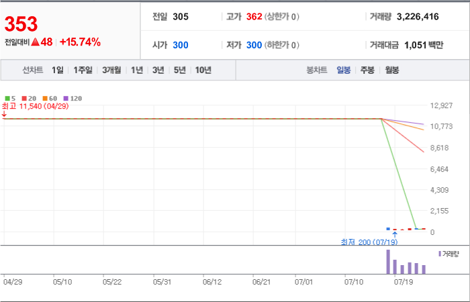Click the 선차트 label
The width and height of the screenshot is (470, 302).
pos(33,70)
